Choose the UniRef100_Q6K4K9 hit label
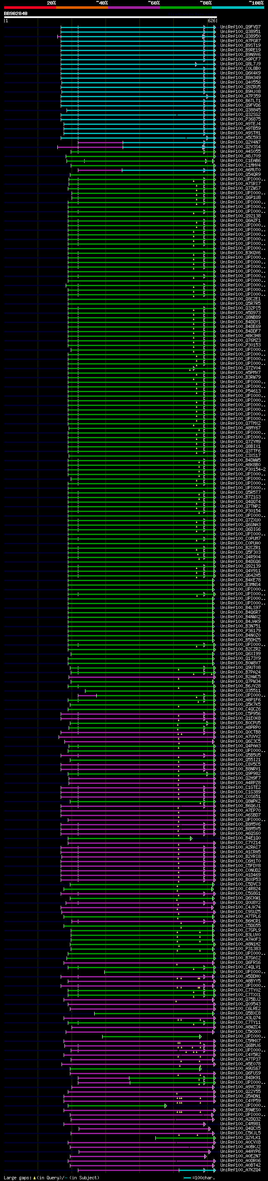Viewport: 268px width, 1181px height. [240, 73]
